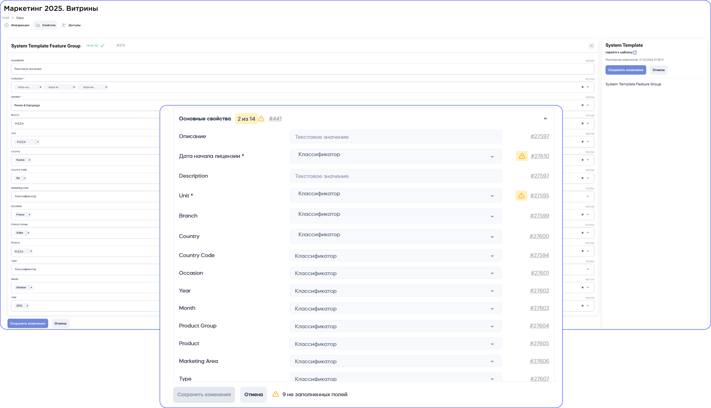Click warning triangle next to 2 из 14
The height and width of the screenshot is (408, 711).
(261, 119)
